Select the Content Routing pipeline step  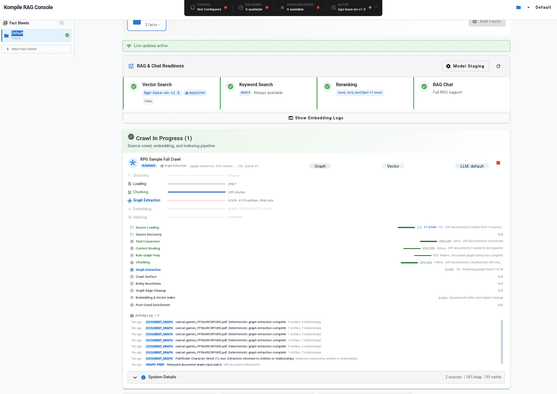pyautogui.click(x=316, y=248)
